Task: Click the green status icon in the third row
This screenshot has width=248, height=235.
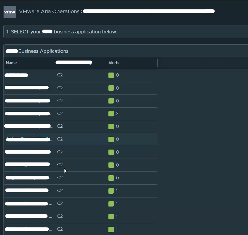Action: [111, 101]
